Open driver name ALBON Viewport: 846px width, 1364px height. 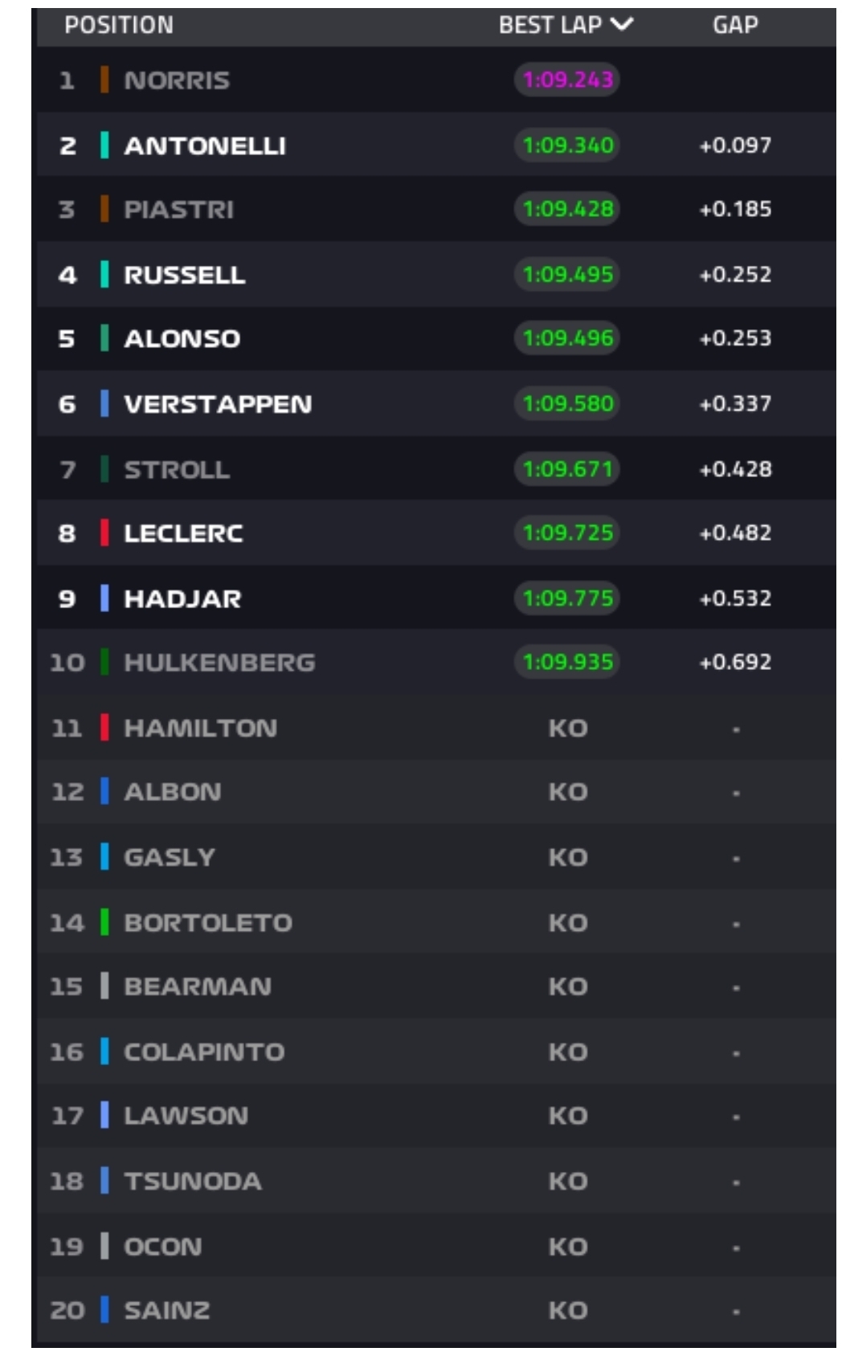tap(173, 792)
